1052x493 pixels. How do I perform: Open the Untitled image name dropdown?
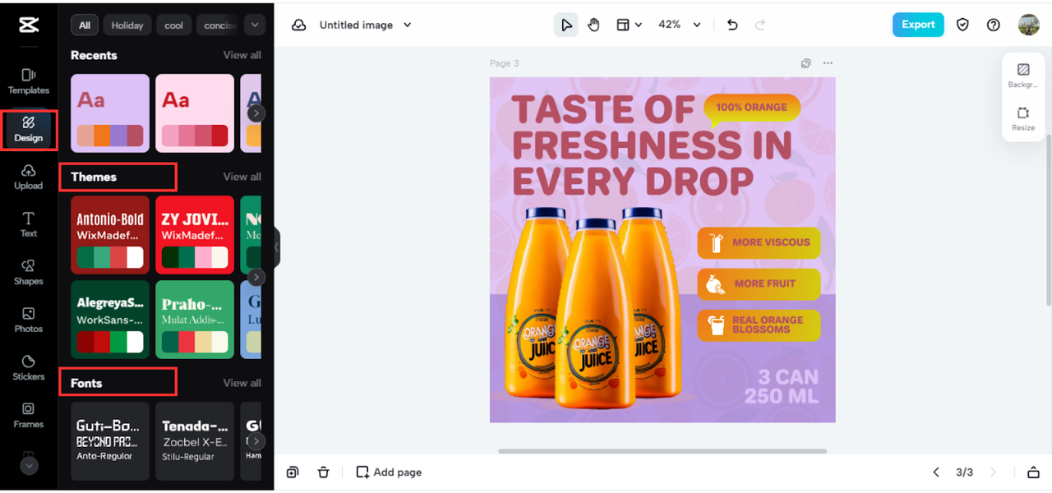pos(366,25)
